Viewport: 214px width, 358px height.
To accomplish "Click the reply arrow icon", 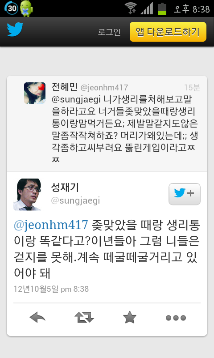I will [37, 318].
